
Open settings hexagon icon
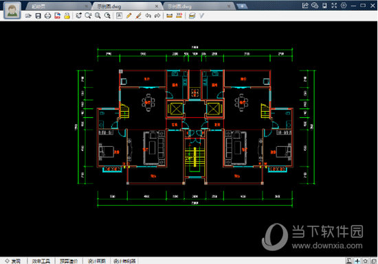(344, 5)
